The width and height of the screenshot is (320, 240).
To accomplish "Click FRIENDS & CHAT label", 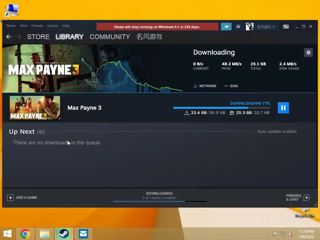I will pos(294,197).
